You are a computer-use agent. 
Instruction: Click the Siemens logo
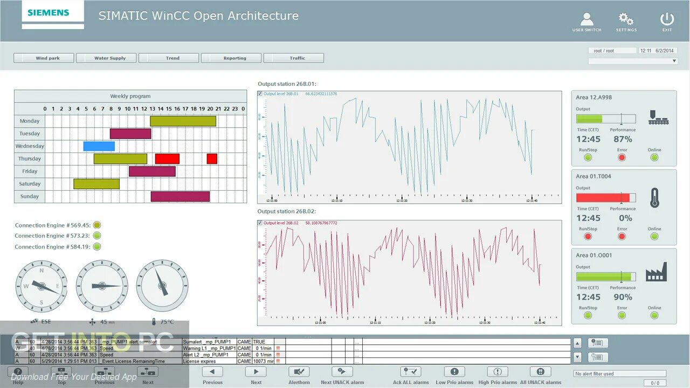(x=53, y=14)
